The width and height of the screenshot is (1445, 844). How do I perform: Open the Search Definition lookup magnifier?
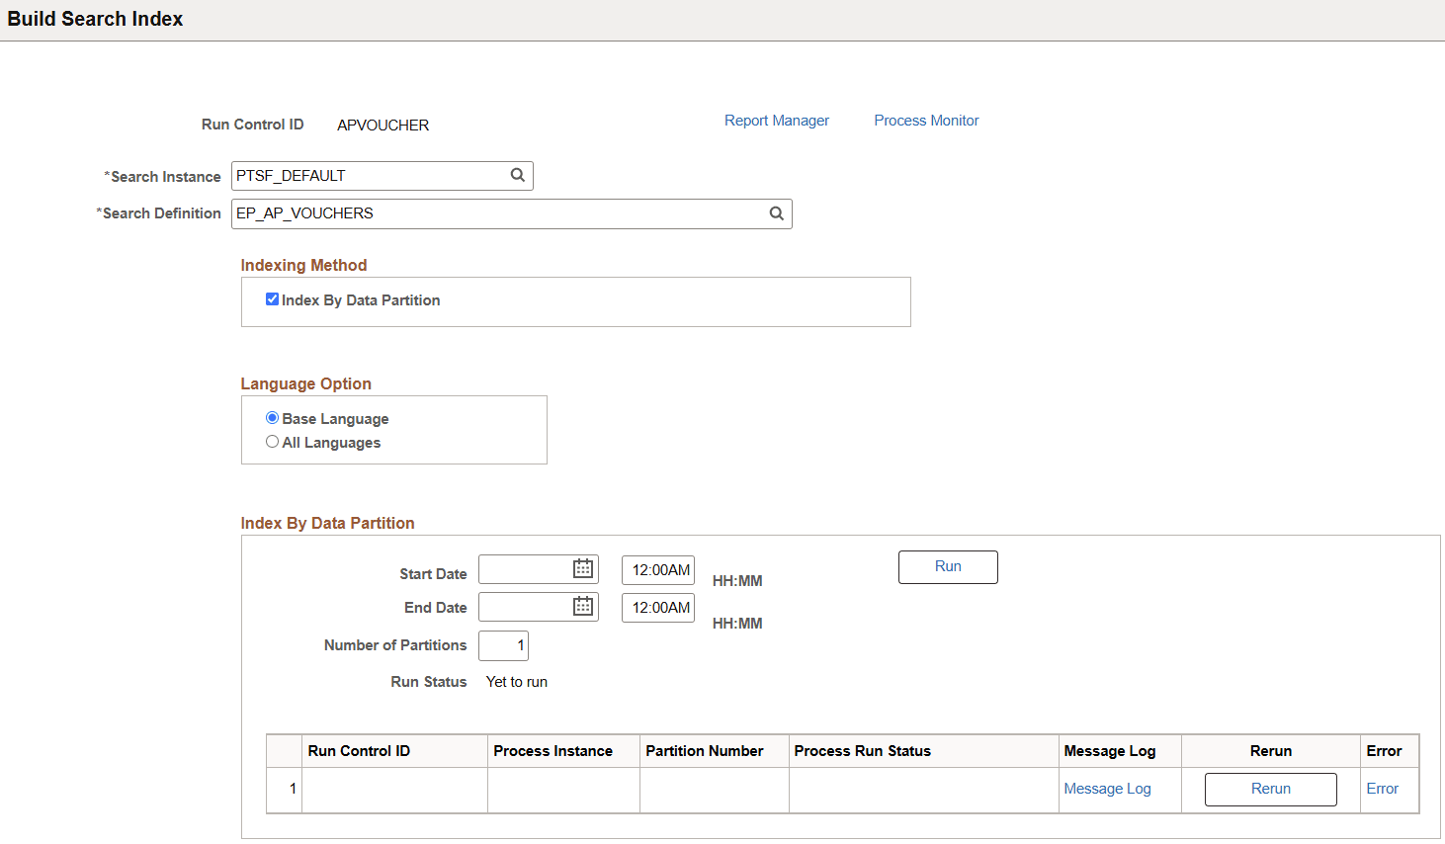coord(776,213)
